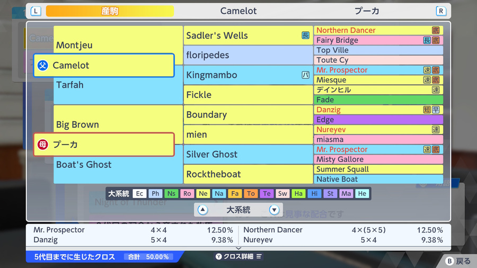Click the L shoulder button icon
Screen dimensions: 477x268
[x=36, y=11]
